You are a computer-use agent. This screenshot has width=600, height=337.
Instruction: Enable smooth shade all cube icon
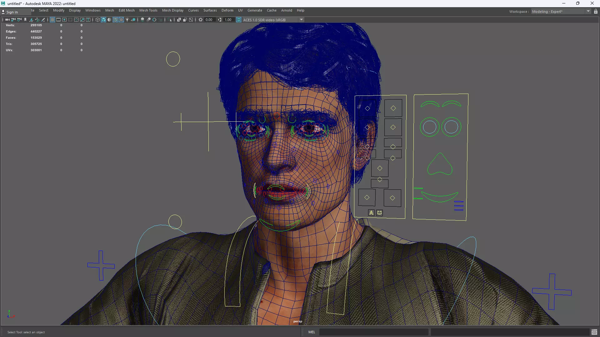103,20
